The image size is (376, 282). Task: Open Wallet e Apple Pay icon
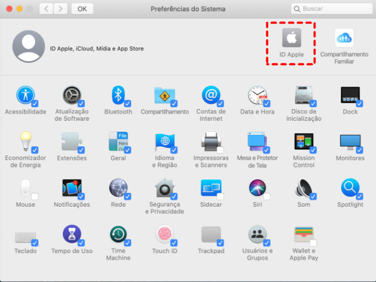pyautogui.click(x=303, y=234)
